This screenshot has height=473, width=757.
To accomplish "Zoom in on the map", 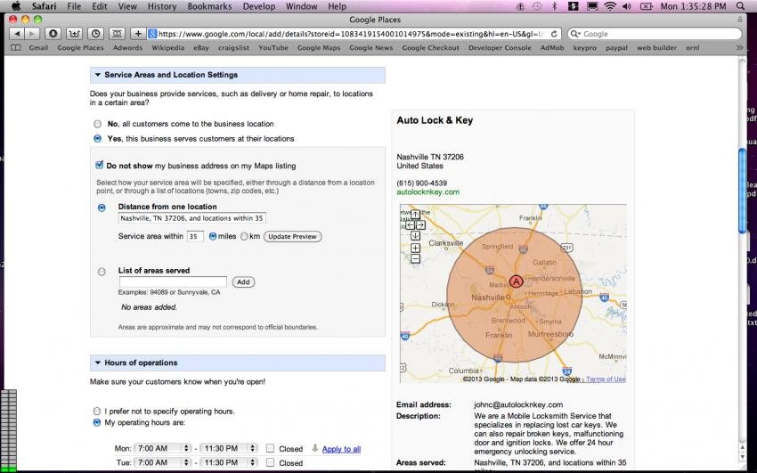I will pos(415,248).
